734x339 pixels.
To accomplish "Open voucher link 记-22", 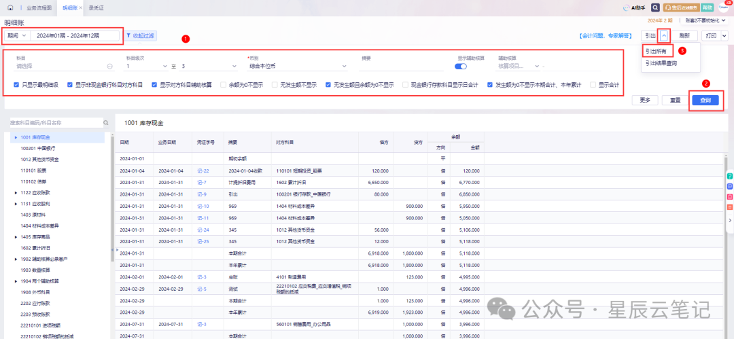I will coord(203,171).
